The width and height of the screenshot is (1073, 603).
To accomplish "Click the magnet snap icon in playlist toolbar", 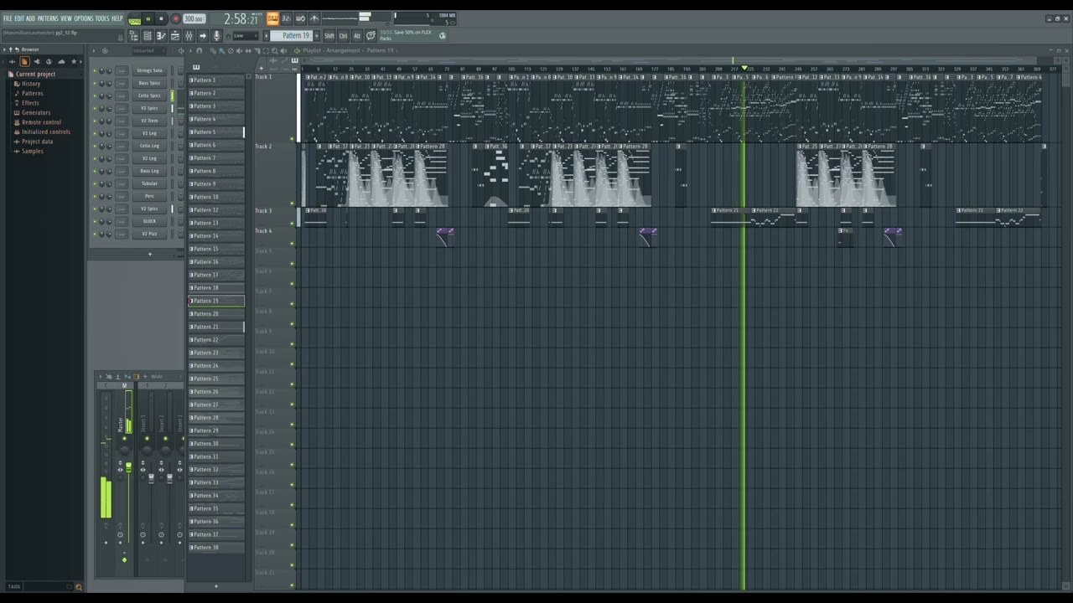I will pos(199,50).
